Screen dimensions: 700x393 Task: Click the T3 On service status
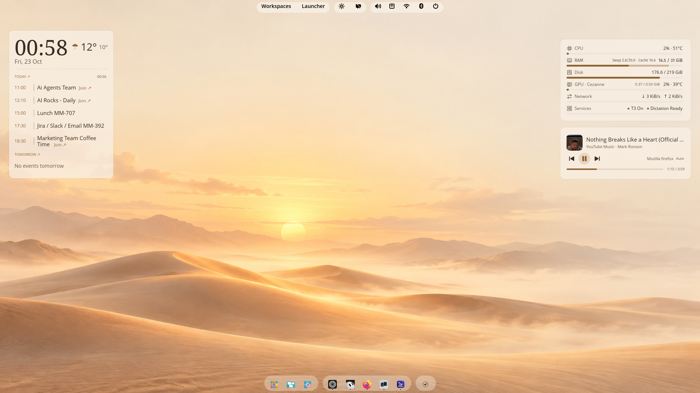click(x=635, y=108)
